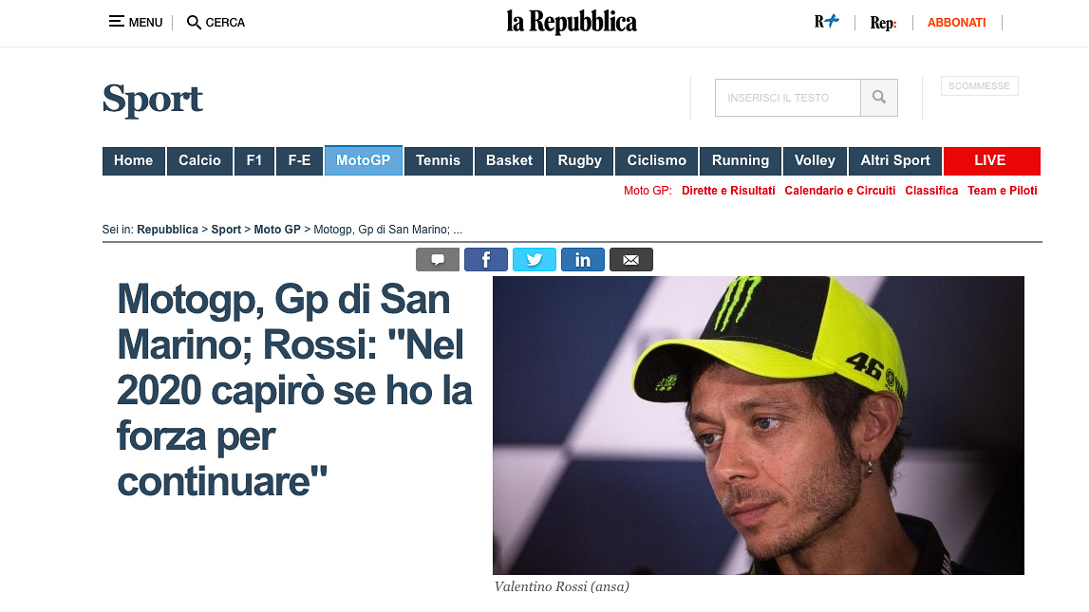Open the hamburger MENU icon
1089x612 pixels.
coord(116,22)
